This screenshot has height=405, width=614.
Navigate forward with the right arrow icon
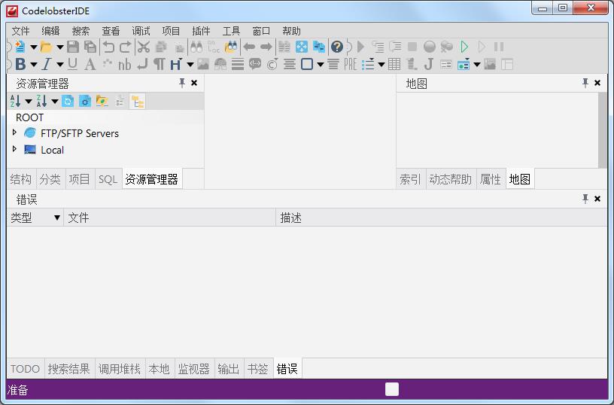(x=266, y=47)
